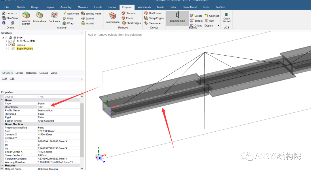Run the Clearance detection tool
The width and height of the screenshot is (311, 170).
(x=152, y=23)
